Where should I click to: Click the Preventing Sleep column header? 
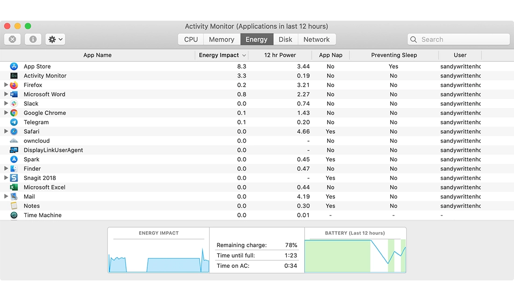point(394,55)
